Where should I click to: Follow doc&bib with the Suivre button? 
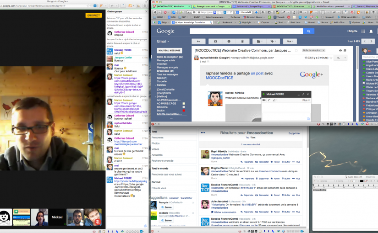[166, 220]
